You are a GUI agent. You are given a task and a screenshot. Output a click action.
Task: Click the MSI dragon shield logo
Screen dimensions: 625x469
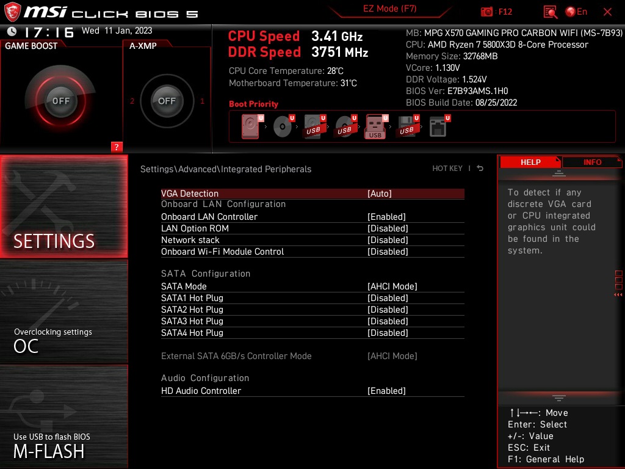pos(12,12)
